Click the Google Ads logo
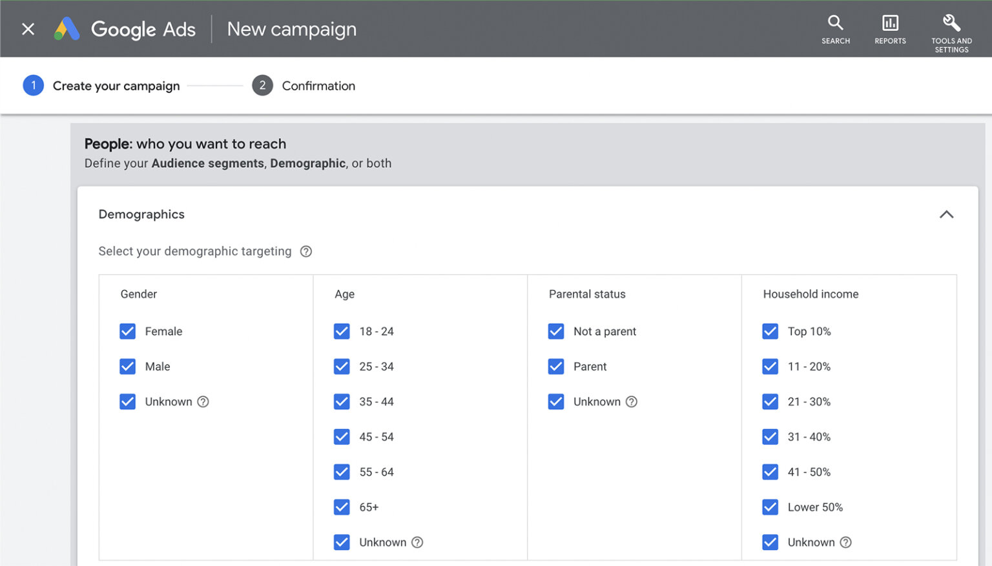992x566 pixels. point(125,28)
